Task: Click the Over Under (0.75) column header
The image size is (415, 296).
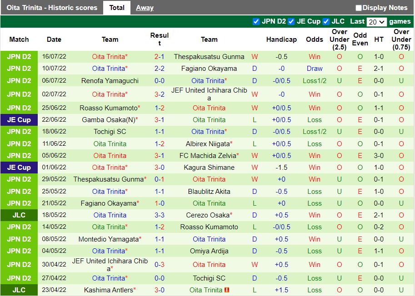Action: point(401,39)
